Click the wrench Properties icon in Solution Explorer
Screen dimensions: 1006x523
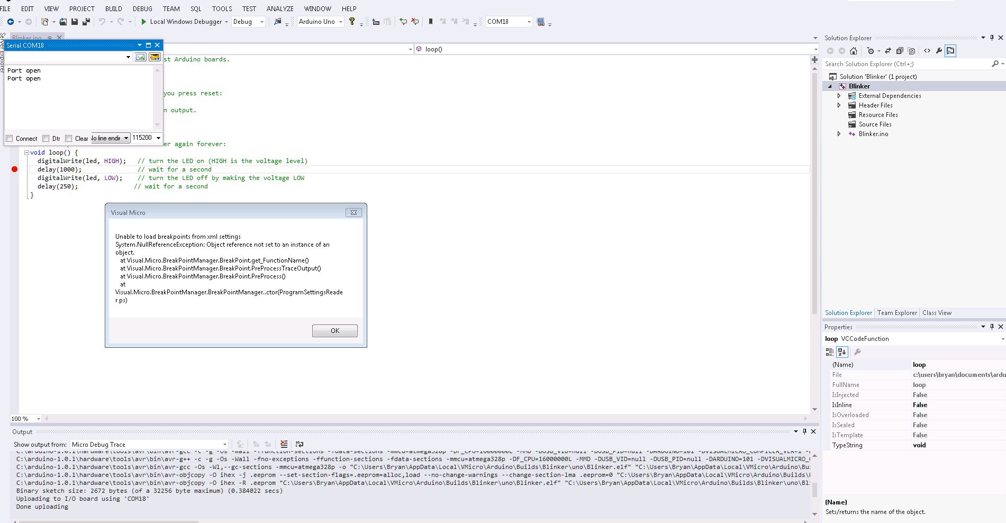click(939, 51)
